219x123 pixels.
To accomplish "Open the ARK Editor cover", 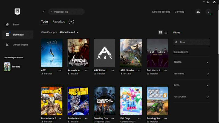I will (105, 53).
